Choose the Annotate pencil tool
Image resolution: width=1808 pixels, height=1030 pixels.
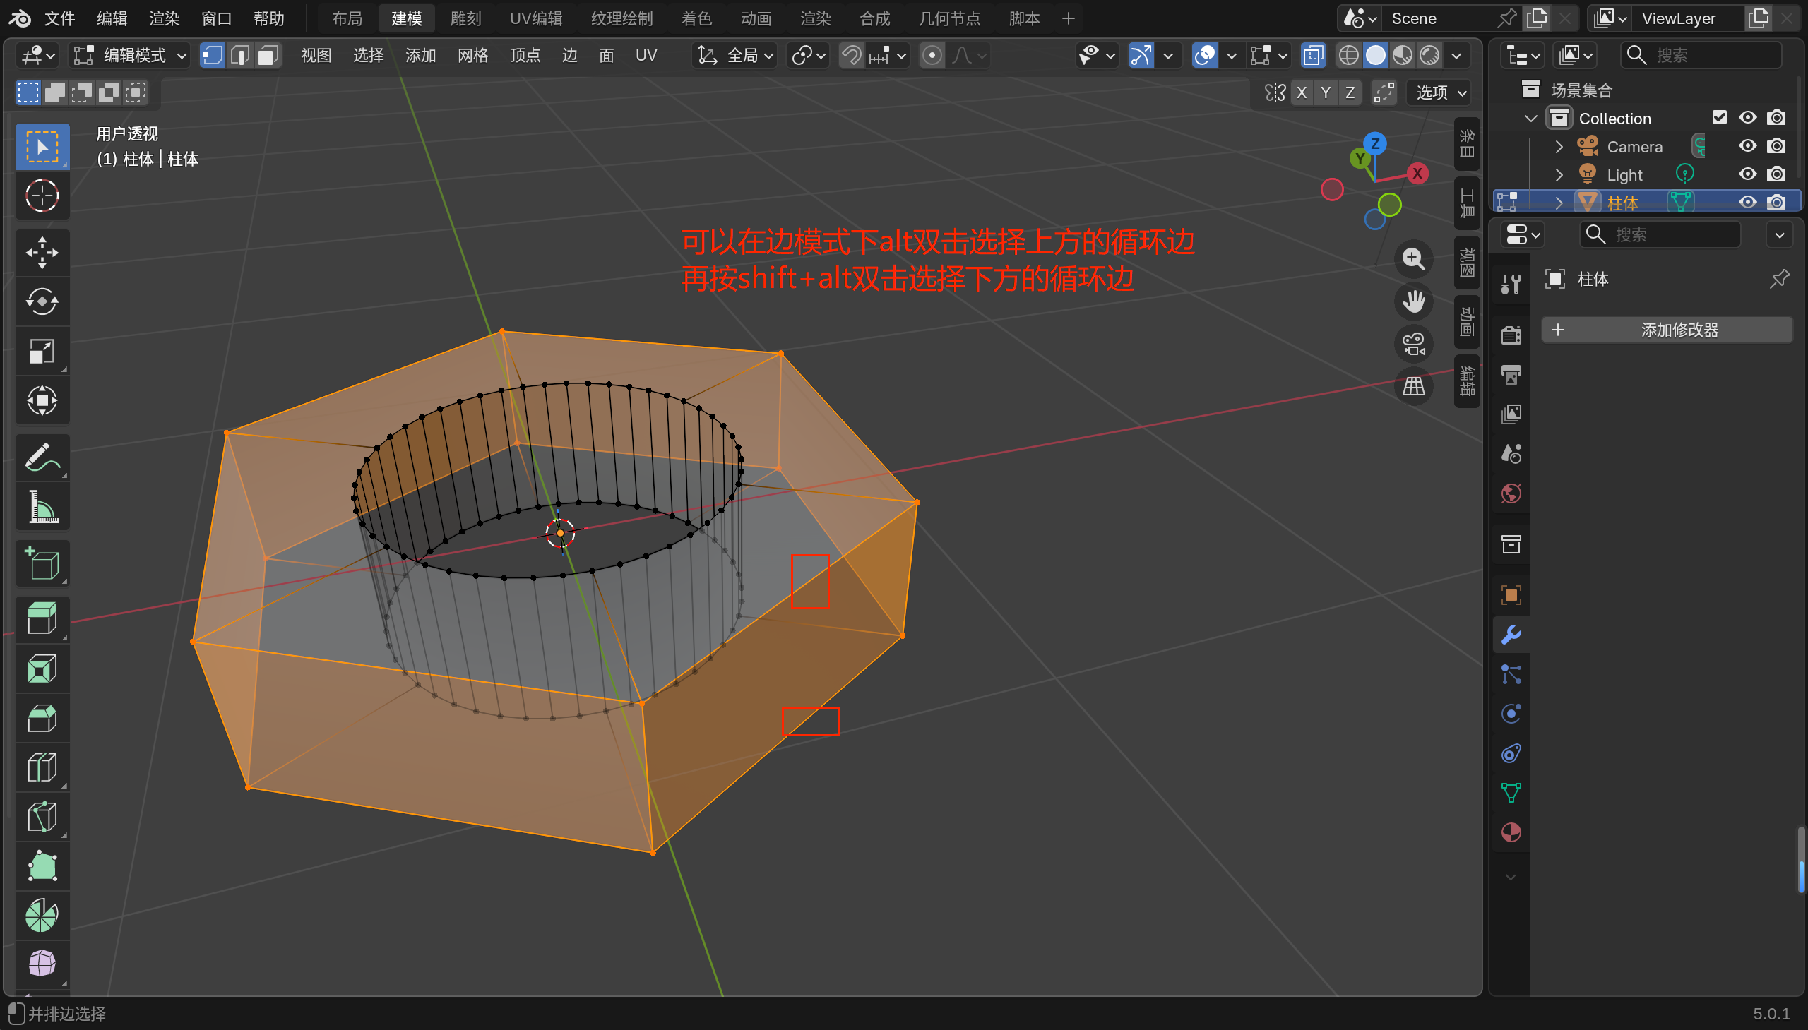tap(42, 457)
